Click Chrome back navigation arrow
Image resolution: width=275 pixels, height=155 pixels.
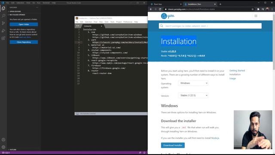tap(151, 9)
